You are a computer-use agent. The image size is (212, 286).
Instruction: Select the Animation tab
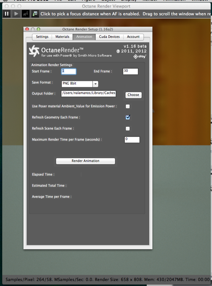coord(84,37)
